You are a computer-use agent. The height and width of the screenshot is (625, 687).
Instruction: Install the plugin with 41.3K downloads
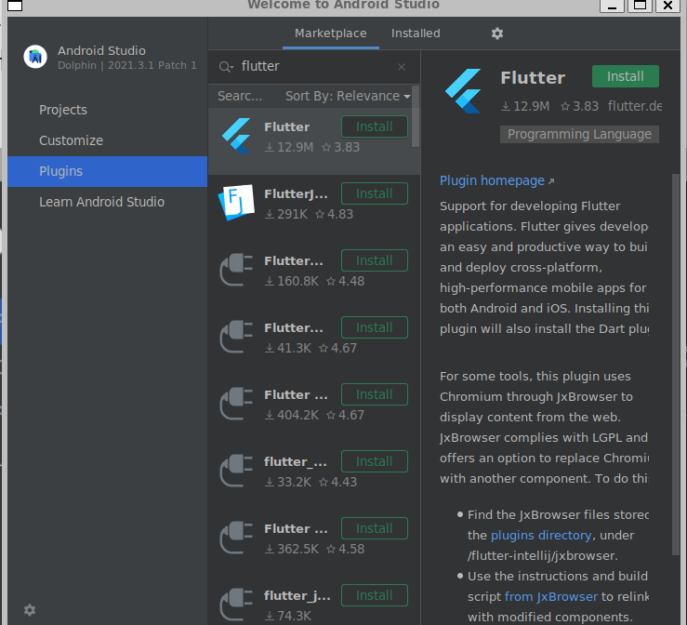click(374, 327)
